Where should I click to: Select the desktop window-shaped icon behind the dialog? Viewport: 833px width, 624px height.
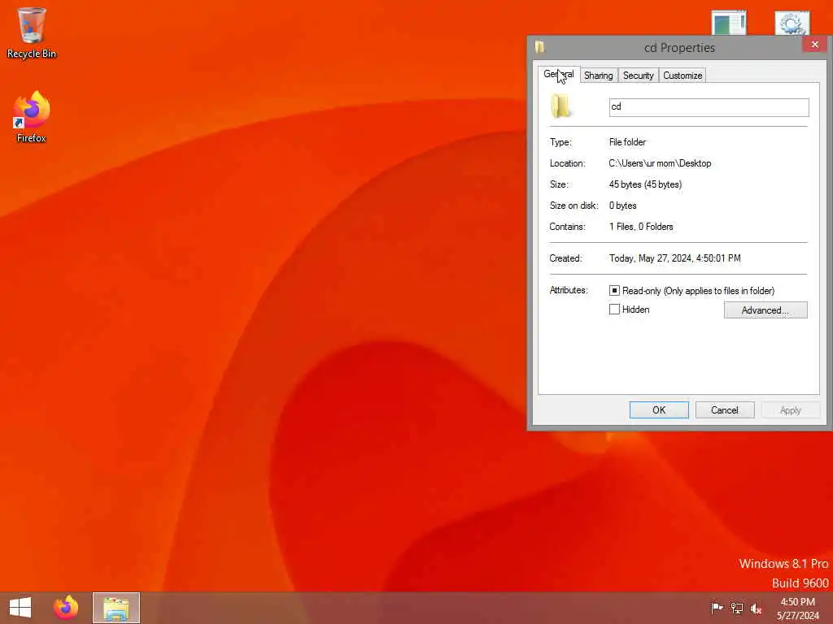729,24
